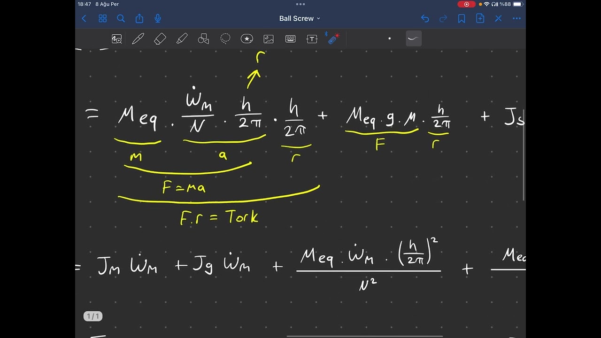Viewport: 601px width, 338px height.
Task: Tap the share/export icon
Action: coord(139,18)
